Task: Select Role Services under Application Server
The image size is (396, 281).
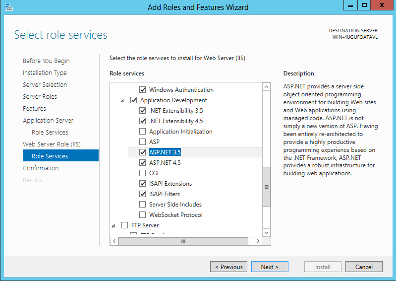Action: tap(50, 132)
